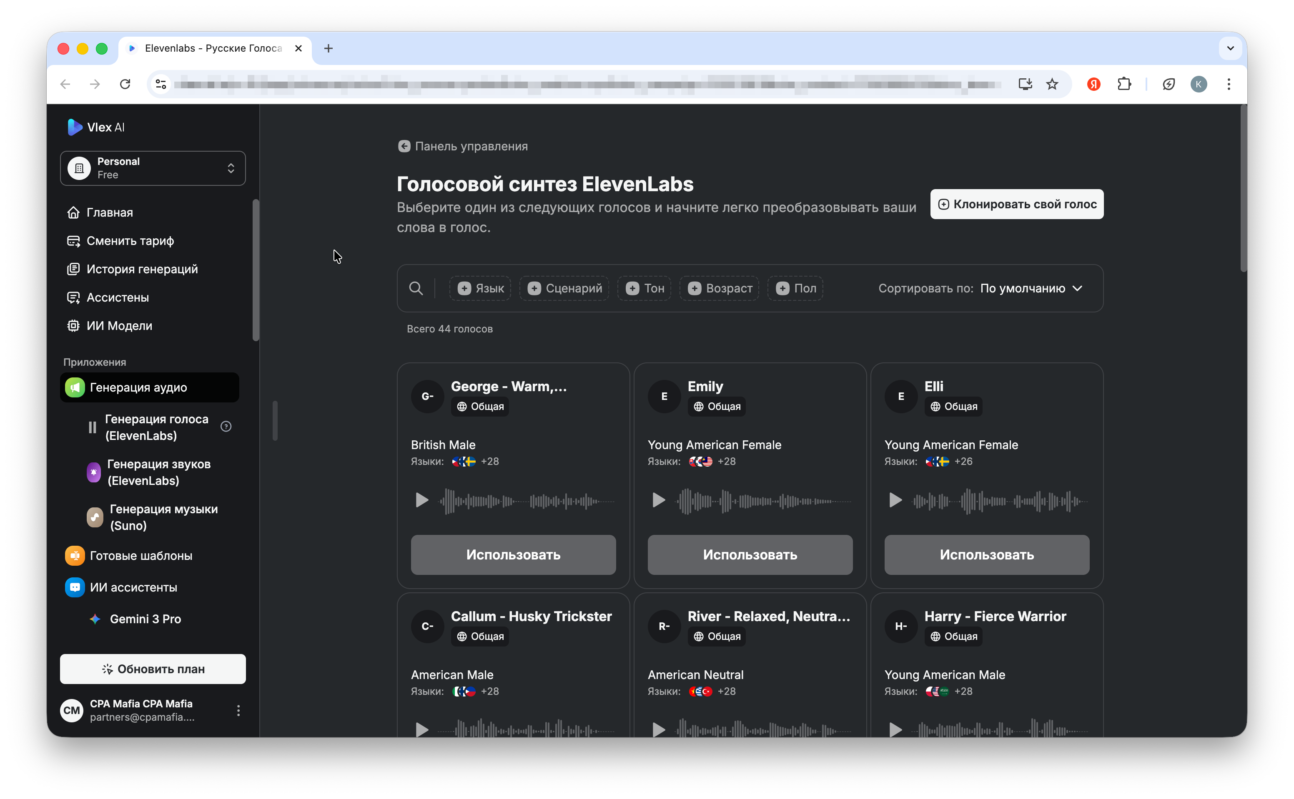
Task: Play George voice preview
Action: coord(421,500)
